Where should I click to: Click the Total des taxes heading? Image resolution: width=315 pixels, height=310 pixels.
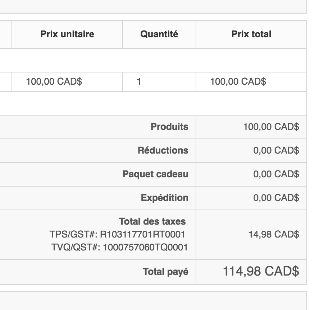click(x=152, y=221)
